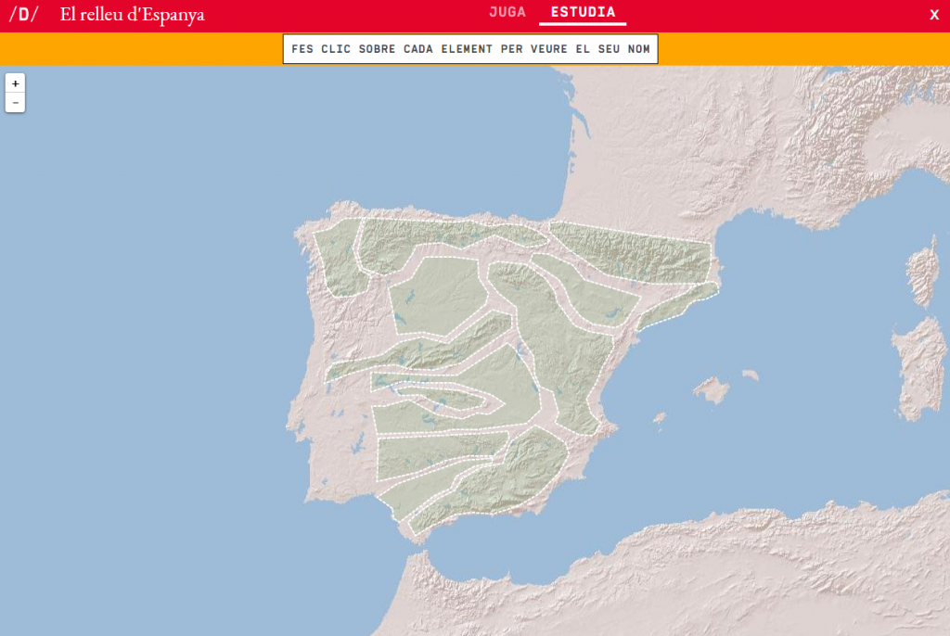Select the ESTUDIA tab
Viewport: 950px width, 636px height.
click(x=582, y=13)
